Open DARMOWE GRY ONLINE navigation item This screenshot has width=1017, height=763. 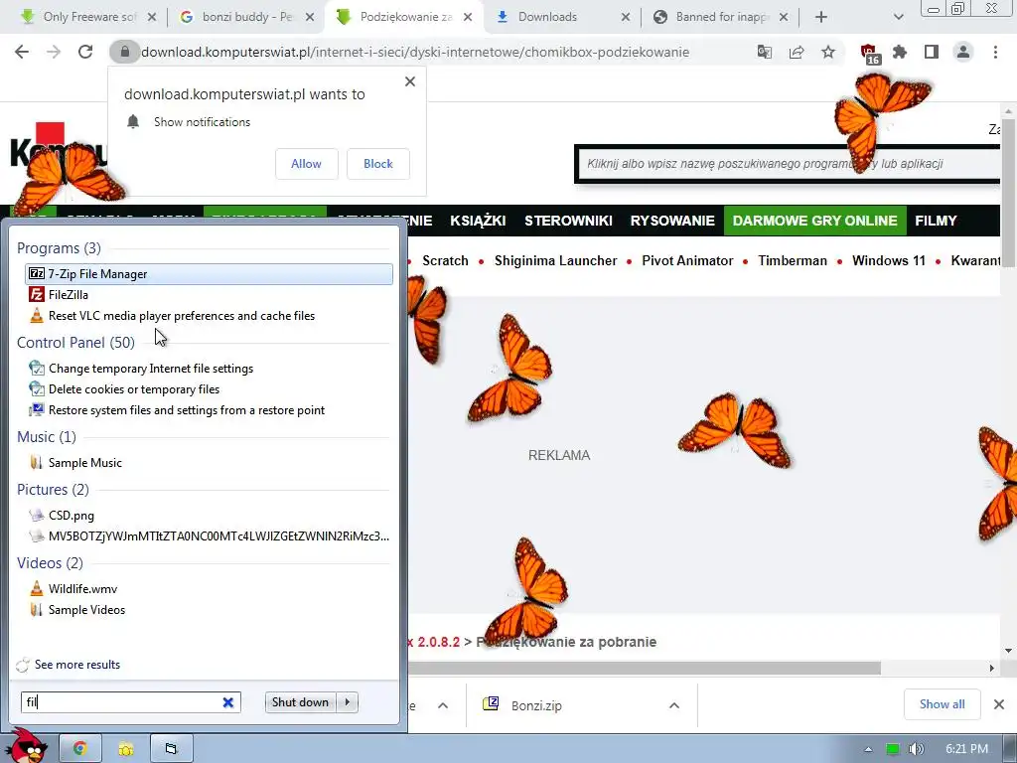pos(815,221)
